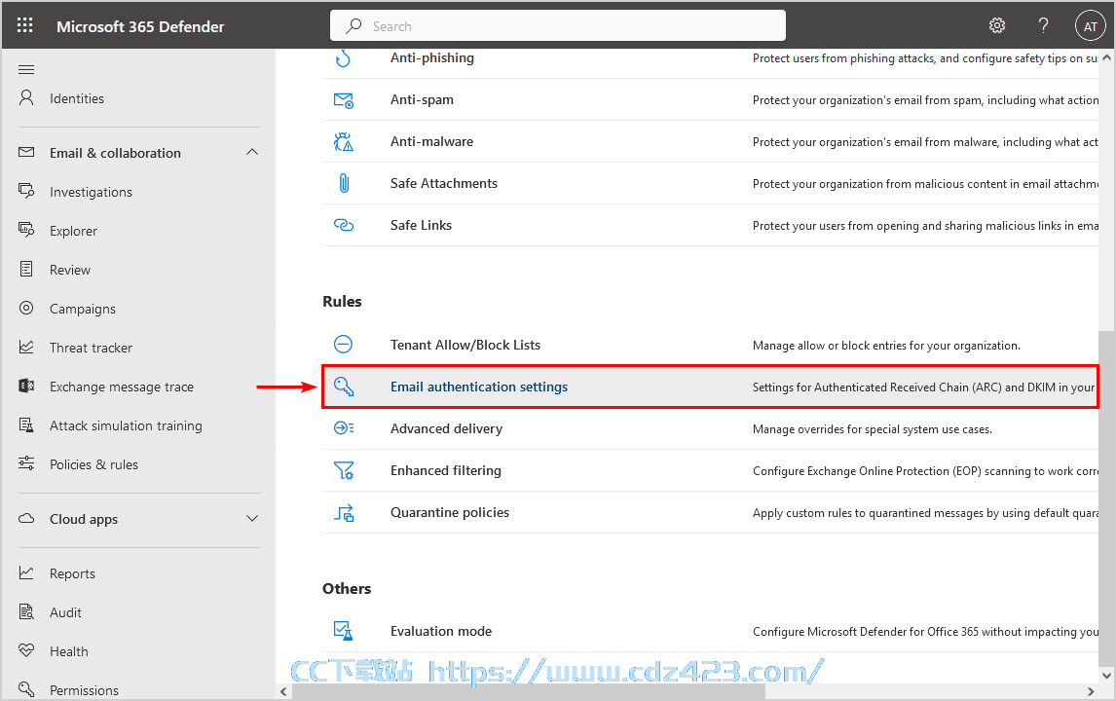Click the Safe Attachments paperclip icon

pos(344,183)
